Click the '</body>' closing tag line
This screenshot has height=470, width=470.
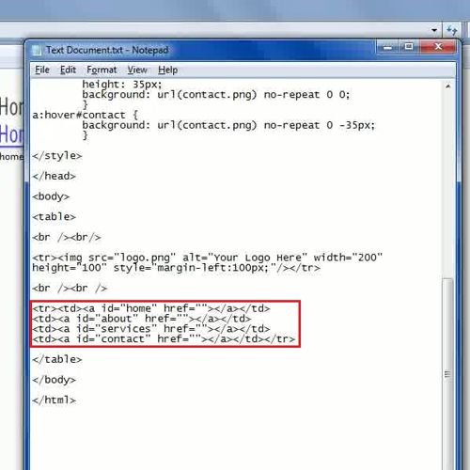(x=54, y=380)
